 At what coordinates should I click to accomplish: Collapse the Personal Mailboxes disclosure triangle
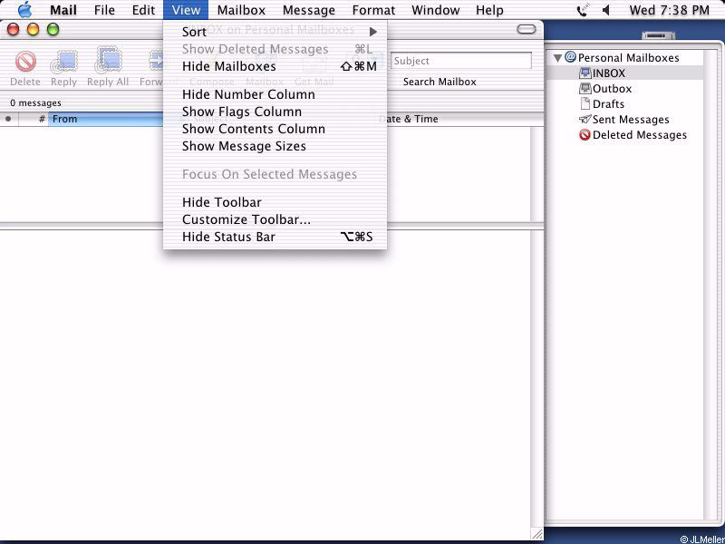coord(557,58)
